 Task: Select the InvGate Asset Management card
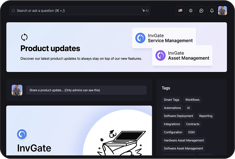[x=182, y=55]
